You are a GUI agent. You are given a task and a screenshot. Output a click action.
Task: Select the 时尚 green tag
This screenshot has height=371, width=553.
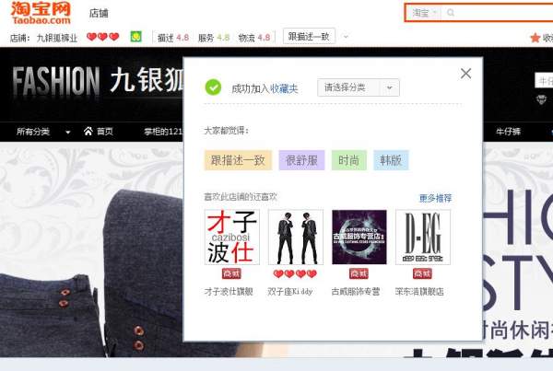348,160
